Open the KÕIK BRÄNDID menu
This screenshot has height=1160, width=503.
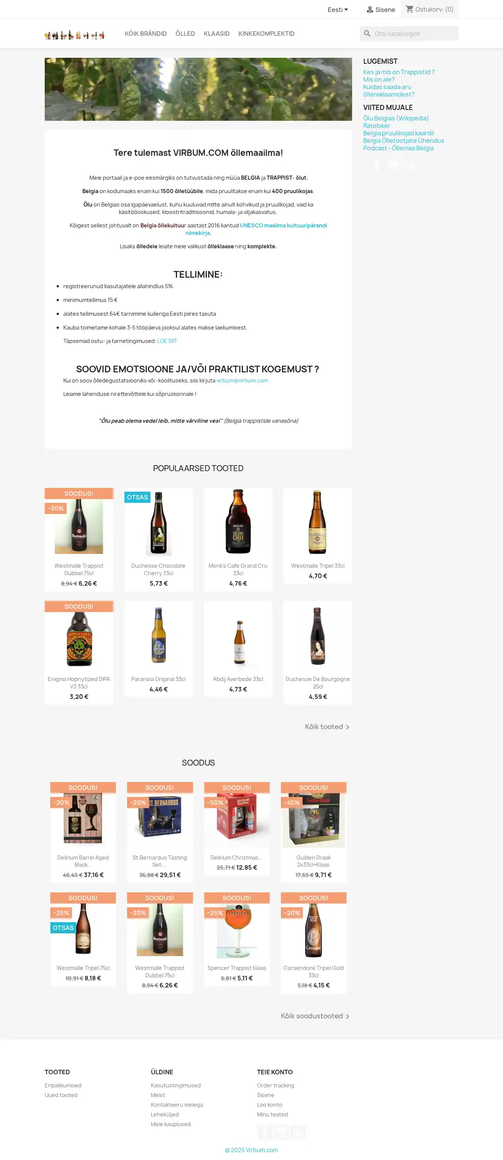click(x=145, y=34)
